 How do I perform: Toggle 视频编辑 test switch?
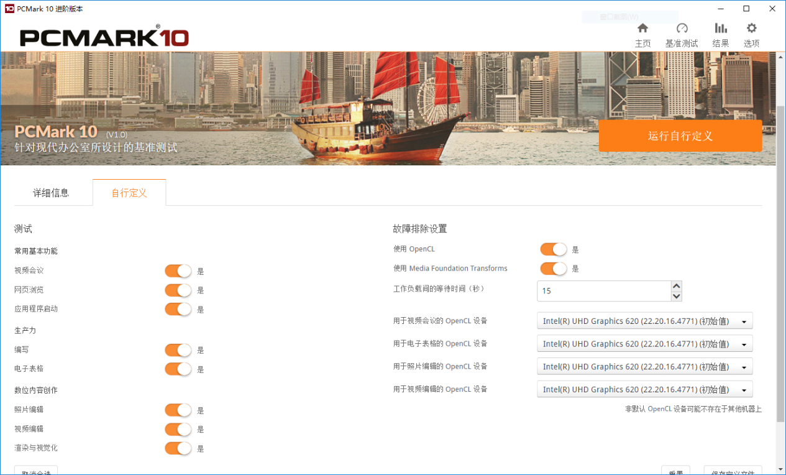tap(178, 429)
